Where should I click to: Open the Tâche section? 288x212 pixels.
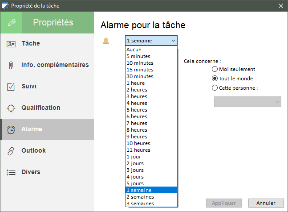(x=47, y=44)
